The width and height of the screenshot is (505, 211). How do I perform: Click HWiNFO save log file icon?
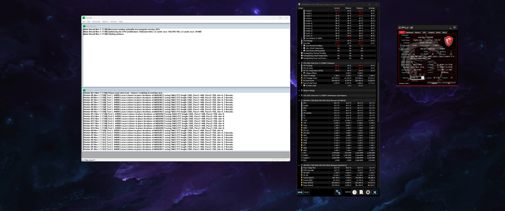click(361, 192)
